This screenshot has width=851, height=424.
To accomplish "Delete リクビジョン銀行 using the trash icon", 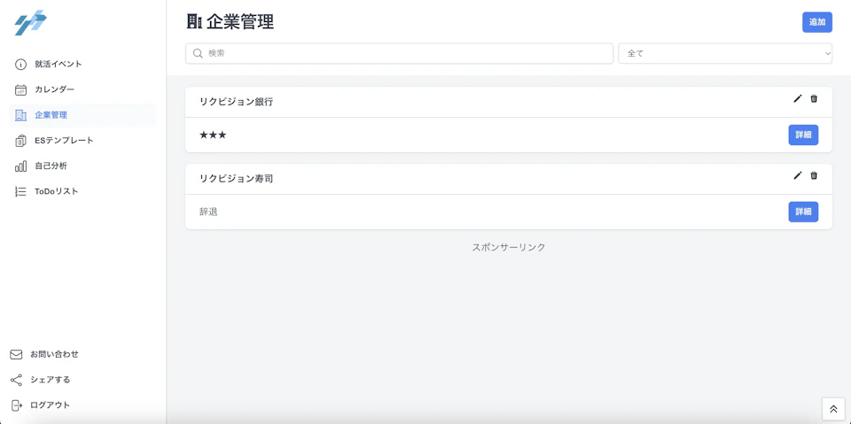I will (814, 98).
